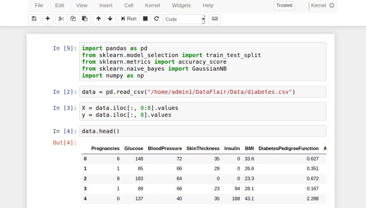Open the Kernel menu
Viewport: 366px width, 208px height.
click(153, 5)
